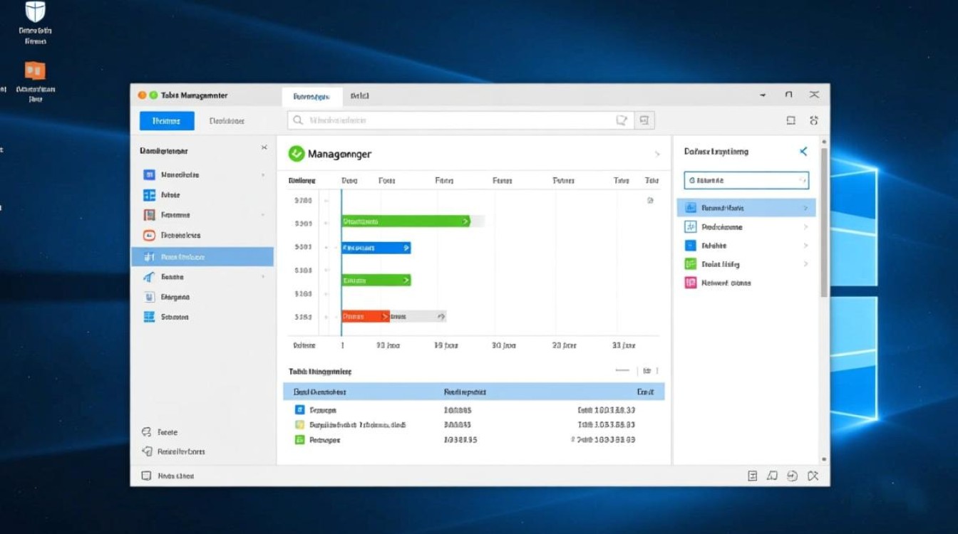Open the pink icon item in right panel

tap(690, 283)
